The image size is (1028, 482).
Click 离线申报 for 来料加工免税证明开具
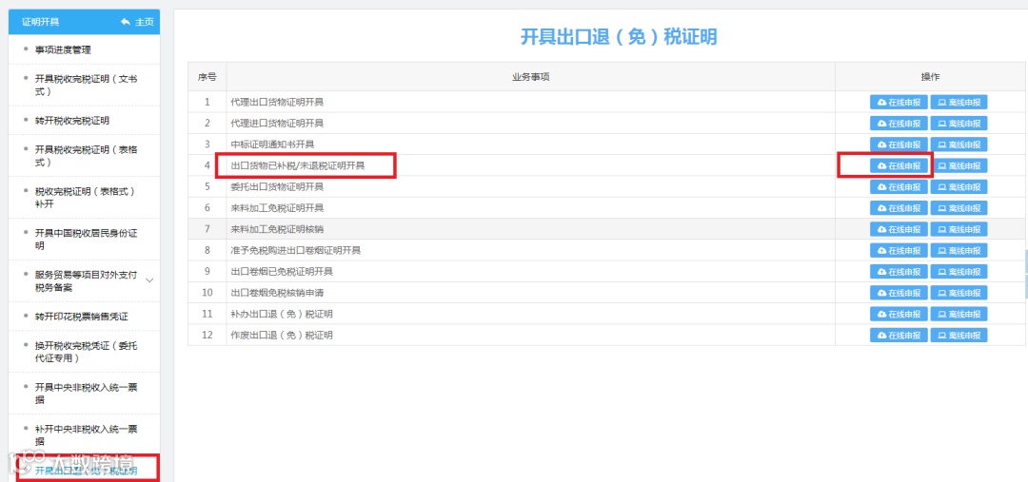point(959,208)
